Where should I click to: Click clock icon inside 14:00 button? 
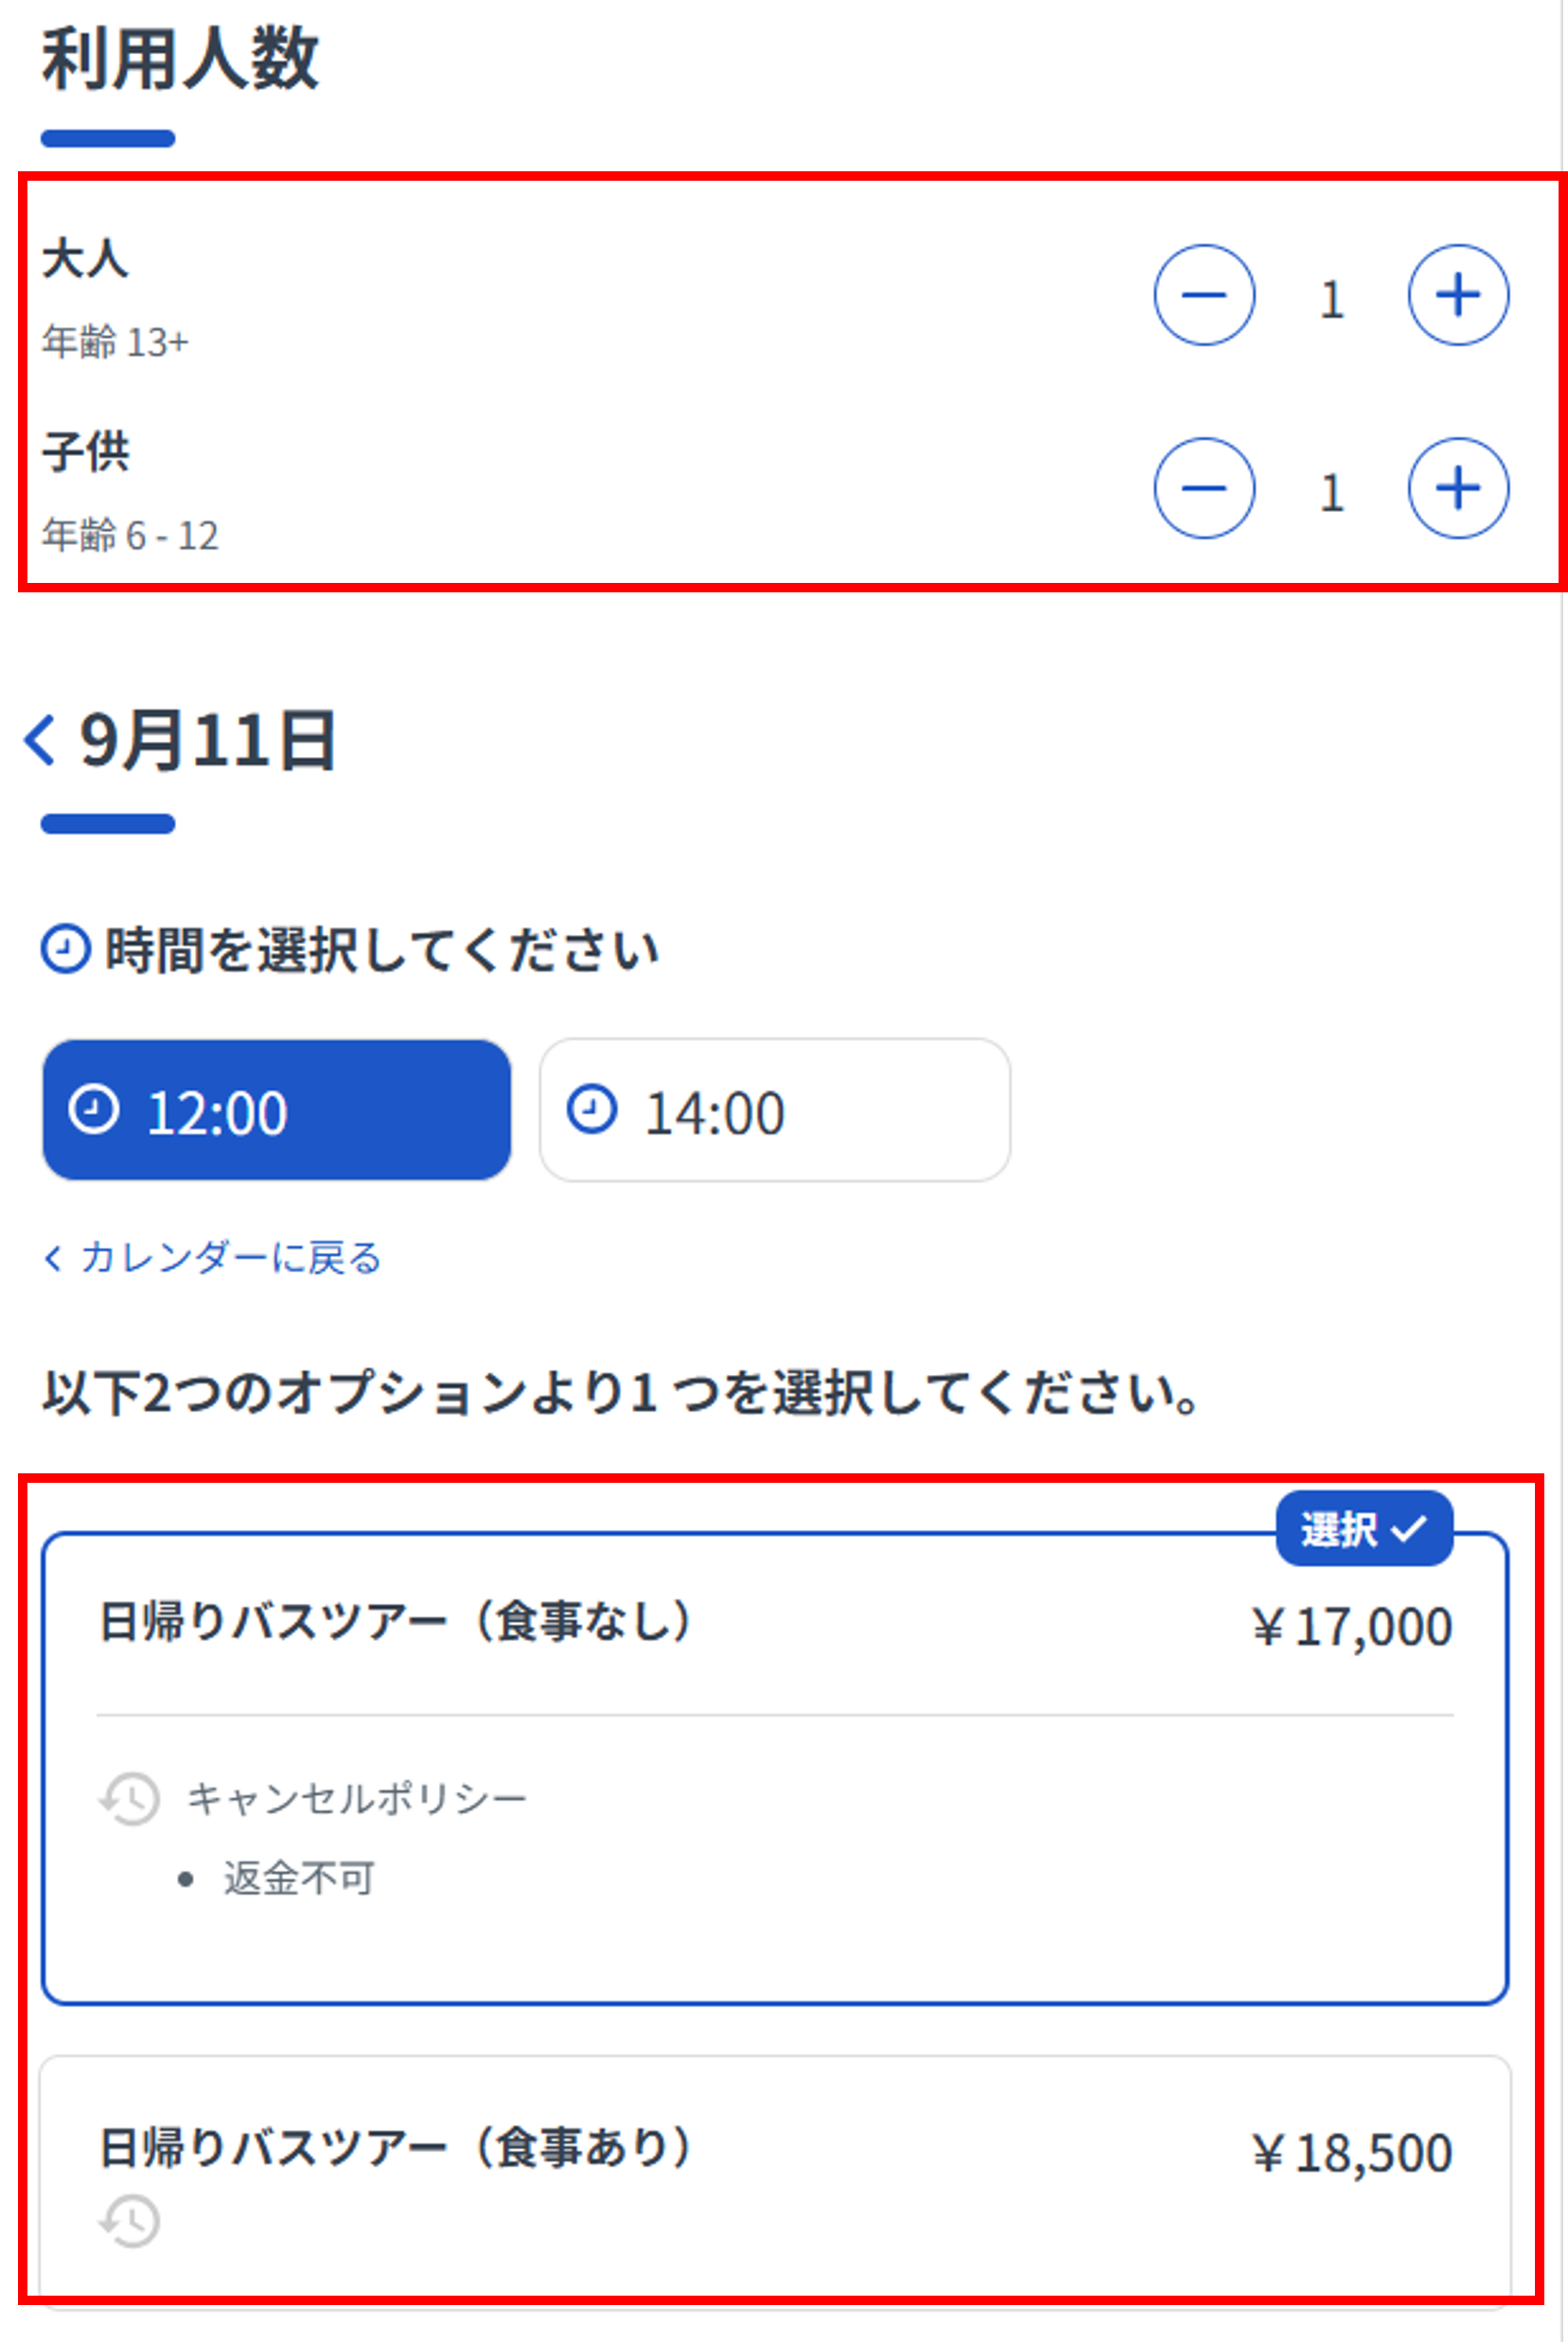click(x=592, y=1109)
